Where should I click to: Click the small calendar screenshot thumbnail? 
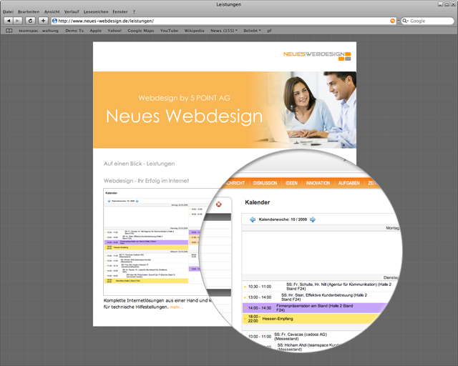tap(152, 242)
